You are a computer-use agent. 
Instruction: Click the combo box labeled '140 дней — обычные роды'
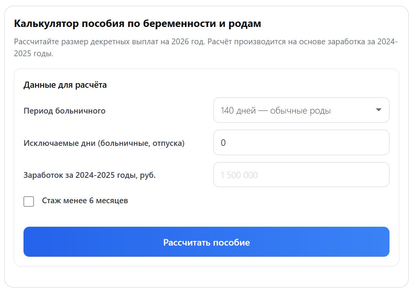coord(301,110)
